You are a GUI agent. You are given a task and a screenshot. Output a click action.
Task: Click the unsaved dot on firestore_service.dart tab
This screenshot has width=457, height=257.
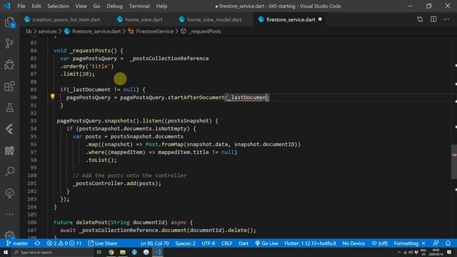pyautogui.click(x=320, y=19)
